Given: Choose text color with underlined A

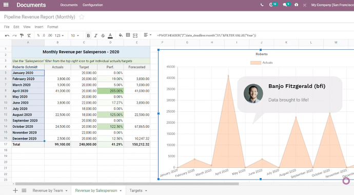Looking at the screenshot, I should (110, 35).
